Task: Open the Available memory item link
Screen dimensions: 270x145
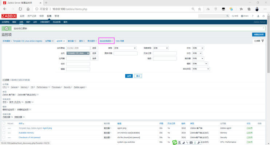Action: (26, 133)
